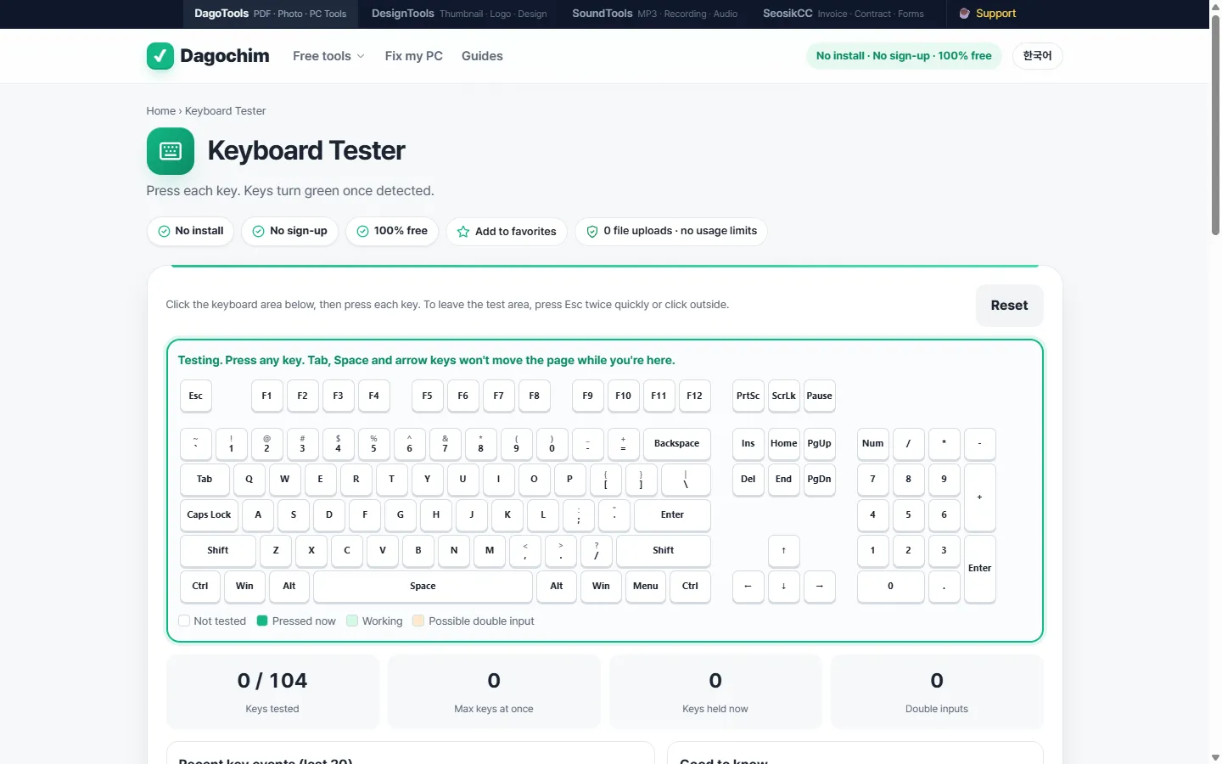Click the page vertical scrollbar thumb
The height and width of the screenshot is (764, 1222).
[1215, 123]
